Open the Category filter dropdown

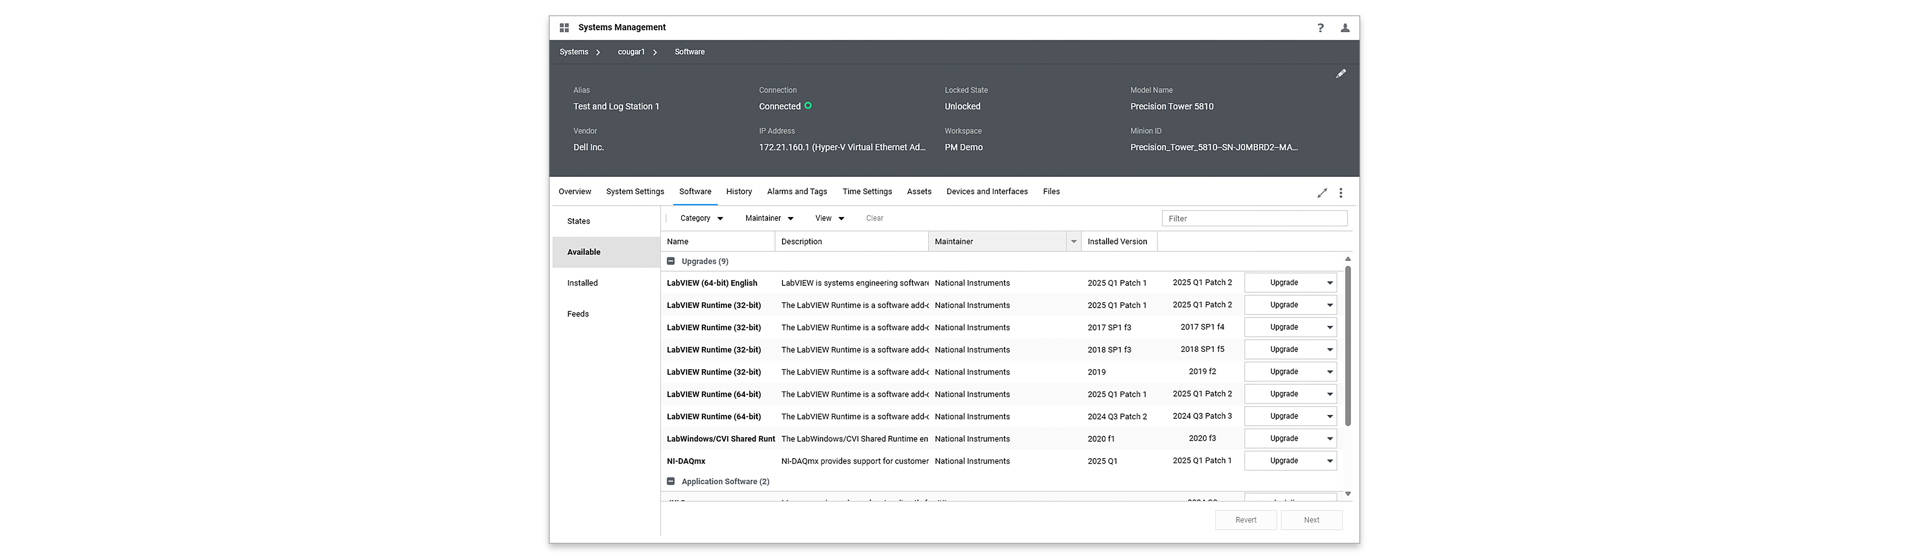click(701, 219)
